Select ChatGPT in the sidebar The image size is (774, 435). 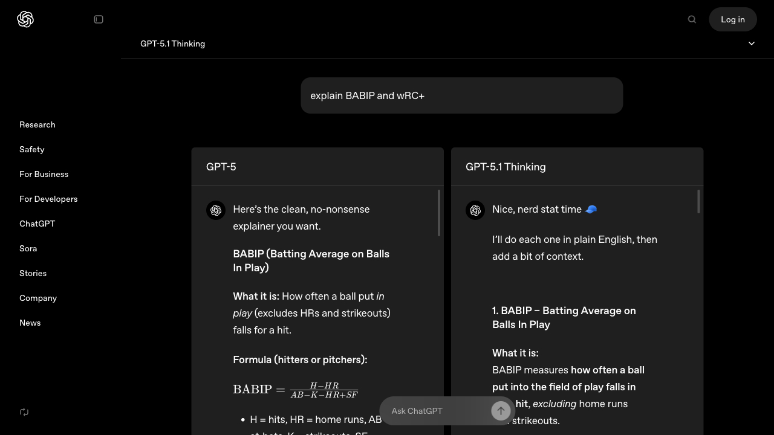[37, 224]
